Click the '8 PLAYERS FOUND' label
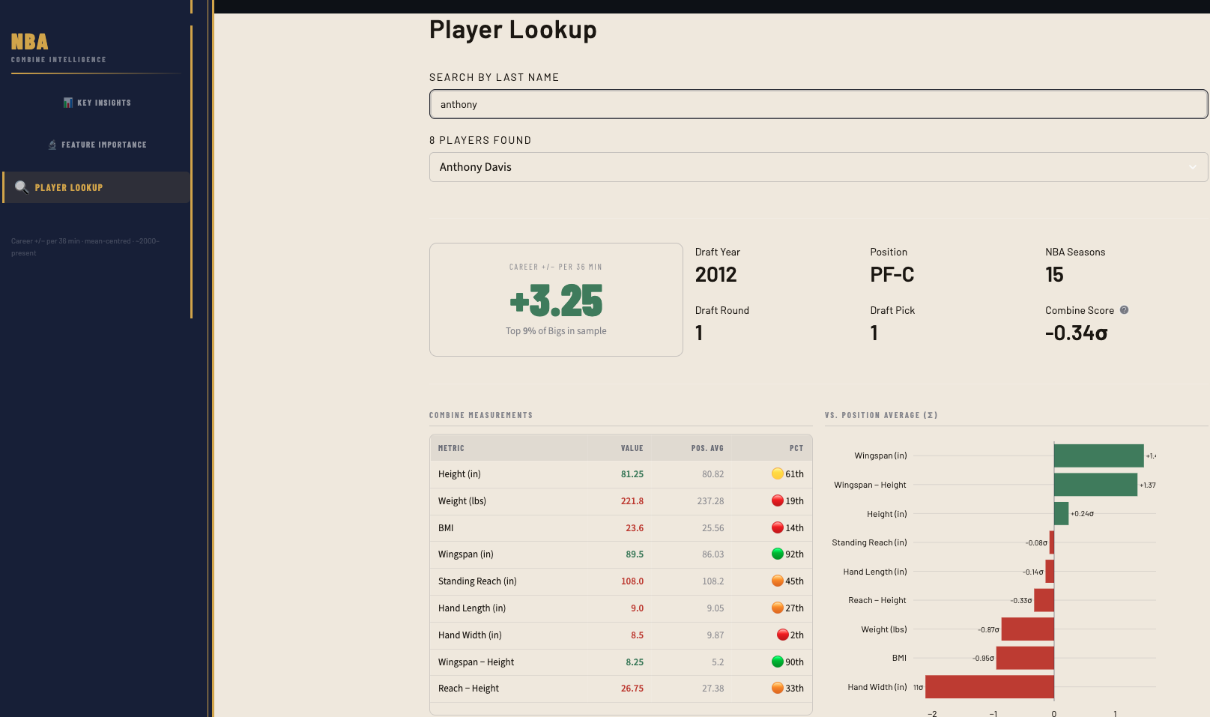 click(x=480, y=140)
